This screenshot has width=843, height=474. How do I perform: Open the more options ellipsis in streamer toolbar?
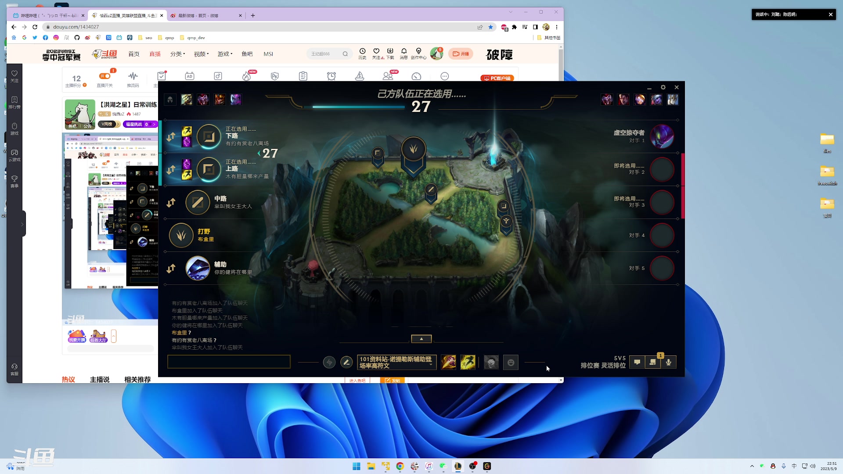pos(445,76)
